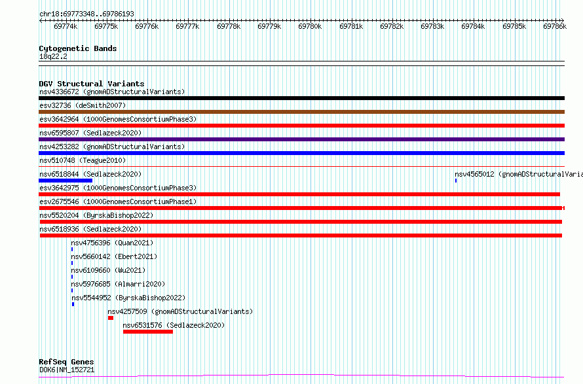The height and width of the screenshot is (384, 583).
Task: Open nsv4253282 gnomAD variant label
Action: point(112,147)
